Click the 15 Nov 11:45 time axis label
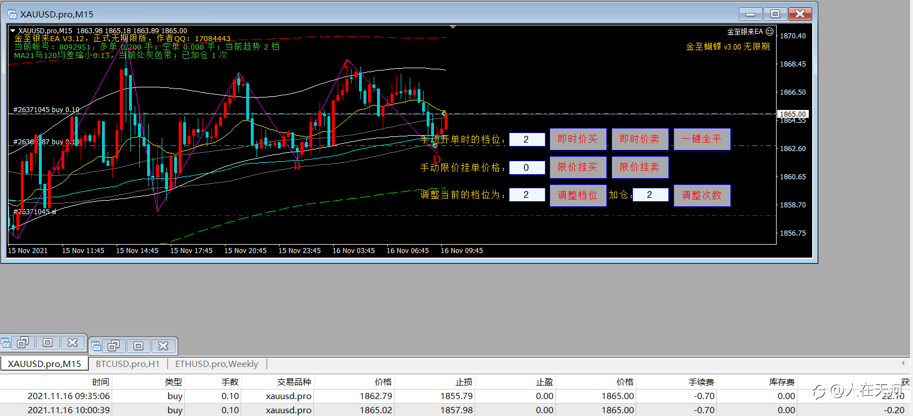Image resolution: width=913 pixels, height=416 pixels. [83, 251]
